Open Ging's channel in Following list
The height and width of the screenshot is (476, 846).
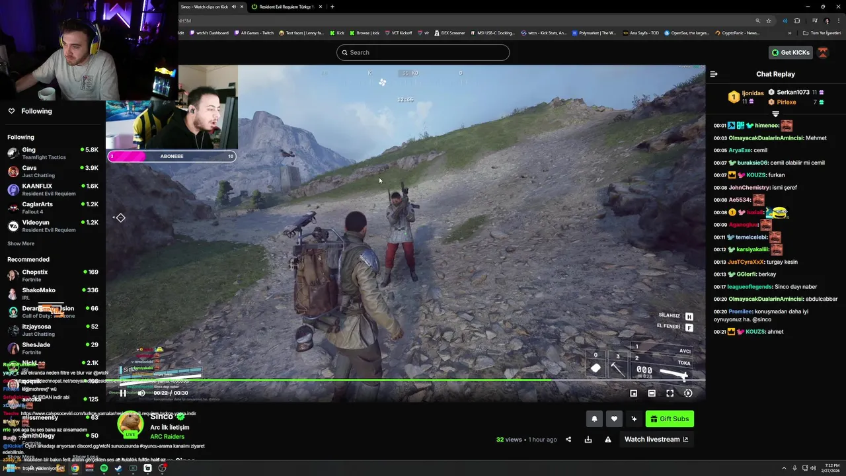click(x=53, y=153)
